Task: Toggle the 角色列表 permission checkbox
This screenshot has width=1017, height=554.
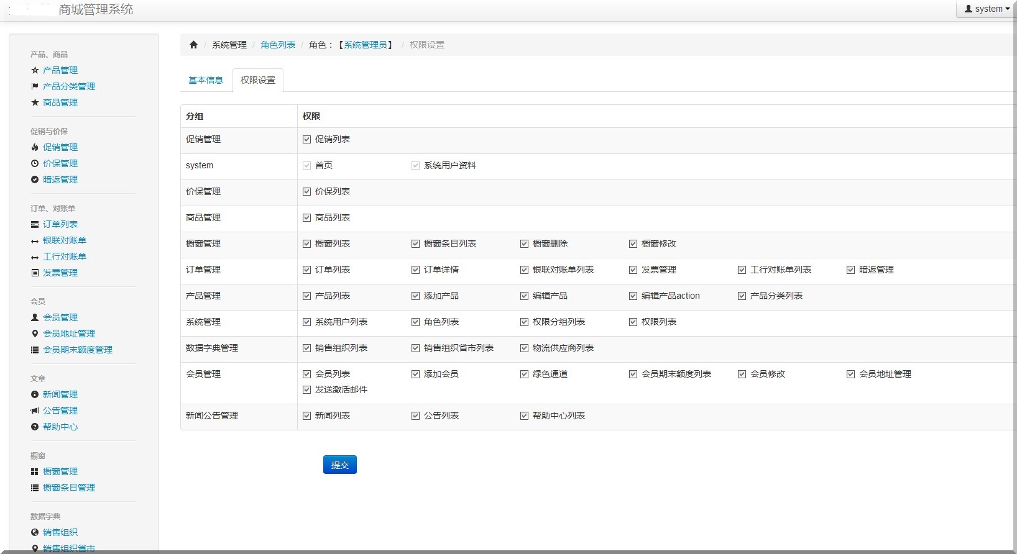Action: [x=415, y=322]
